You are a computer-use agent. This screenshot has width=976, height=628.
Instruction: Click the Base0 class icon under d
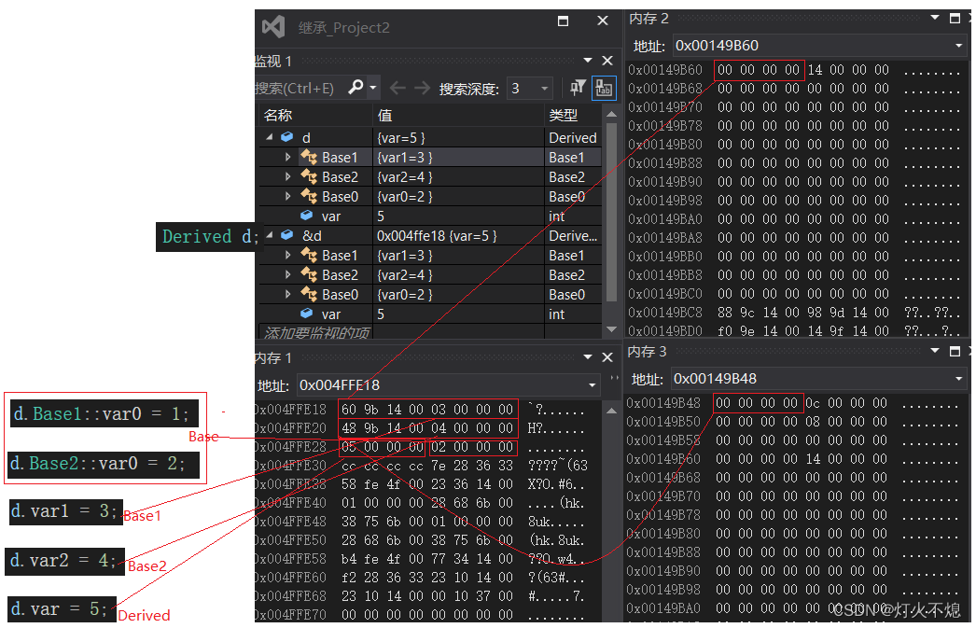pyautogui.click(x=309, y=196)
